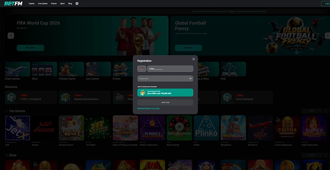Open the 5 Lions Megaways thumbnail
The image size is (330, 170).
click(x=287, y=128)
